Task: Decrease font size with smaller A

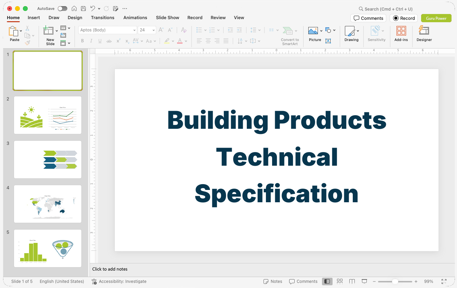Action: 170,30
